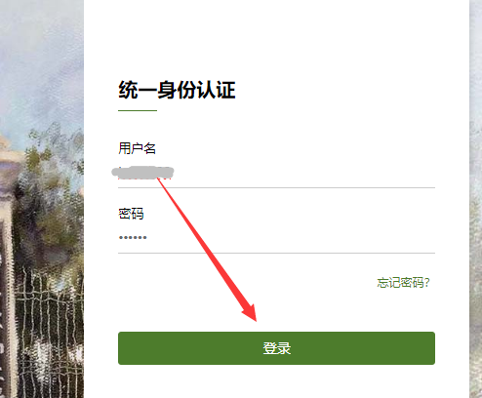Click the background strip right of the card
The height and width of the screenshot is (398, 482).
pyautogui.click(x=476, y=199)
